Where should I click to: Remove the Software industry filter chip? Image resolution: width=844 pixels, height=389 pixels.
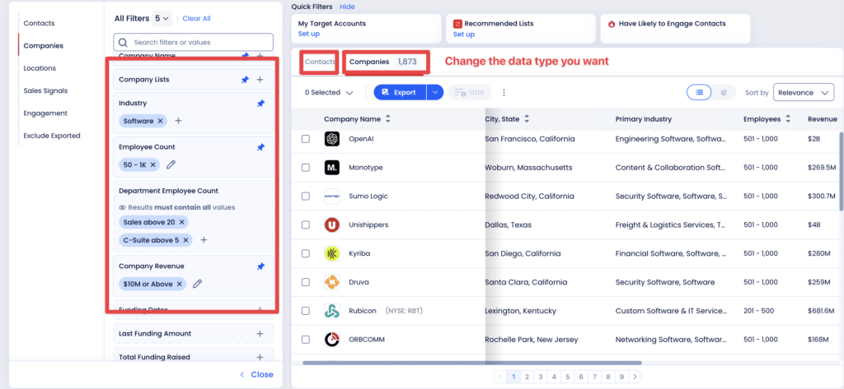pos(160,121)
